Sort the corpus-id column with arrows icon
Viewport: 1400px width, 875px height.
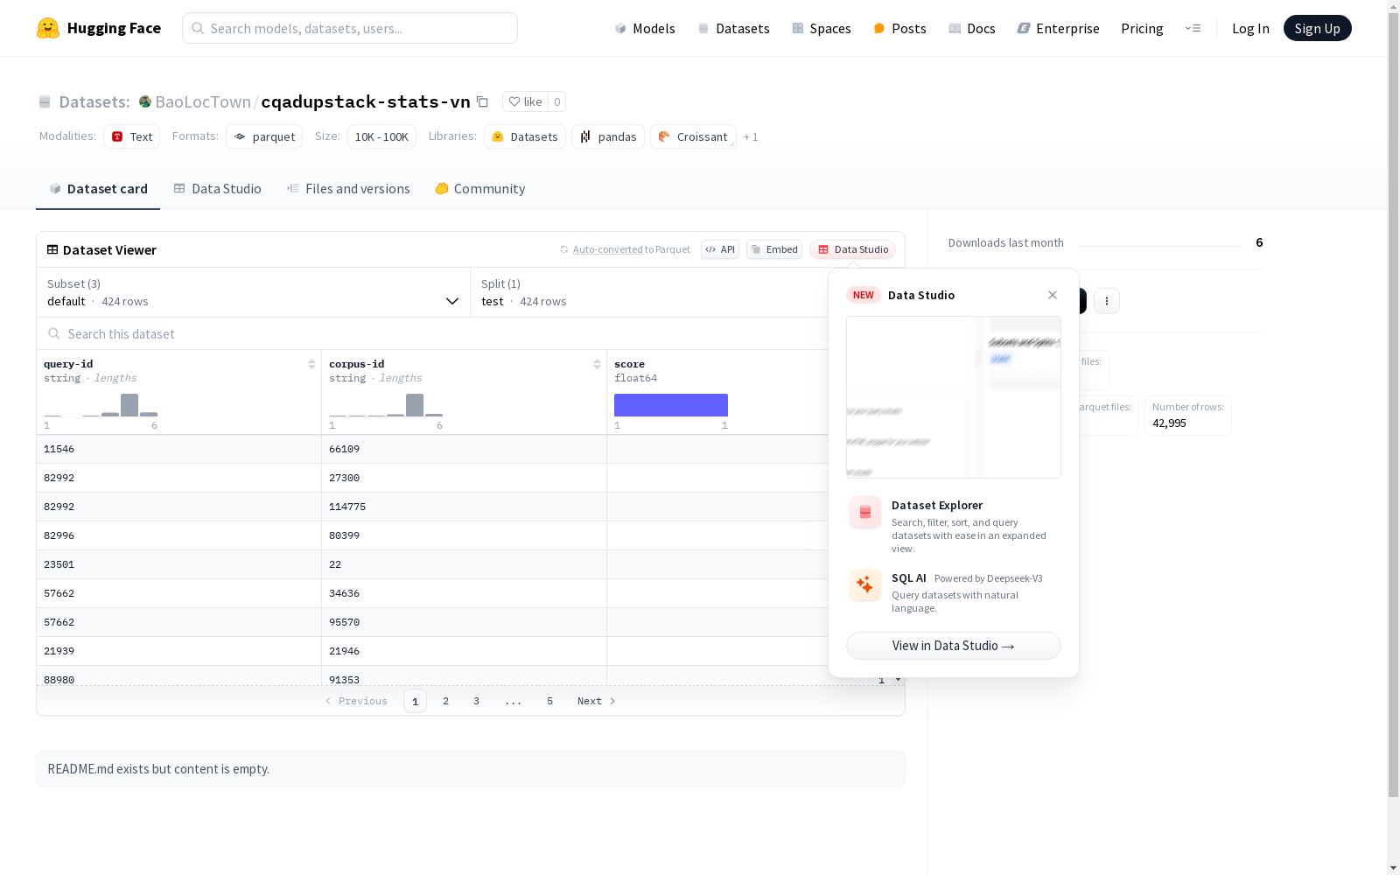(597, 364)
